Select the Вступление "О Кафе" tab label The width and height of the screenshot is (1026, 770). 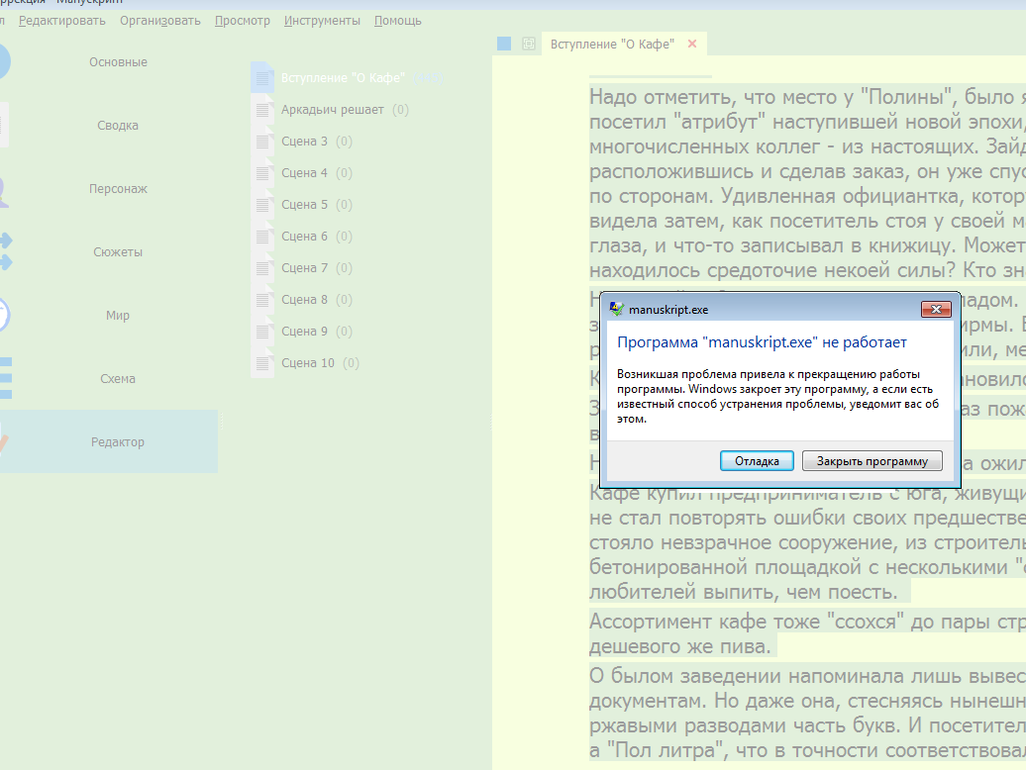pos(611,44)
